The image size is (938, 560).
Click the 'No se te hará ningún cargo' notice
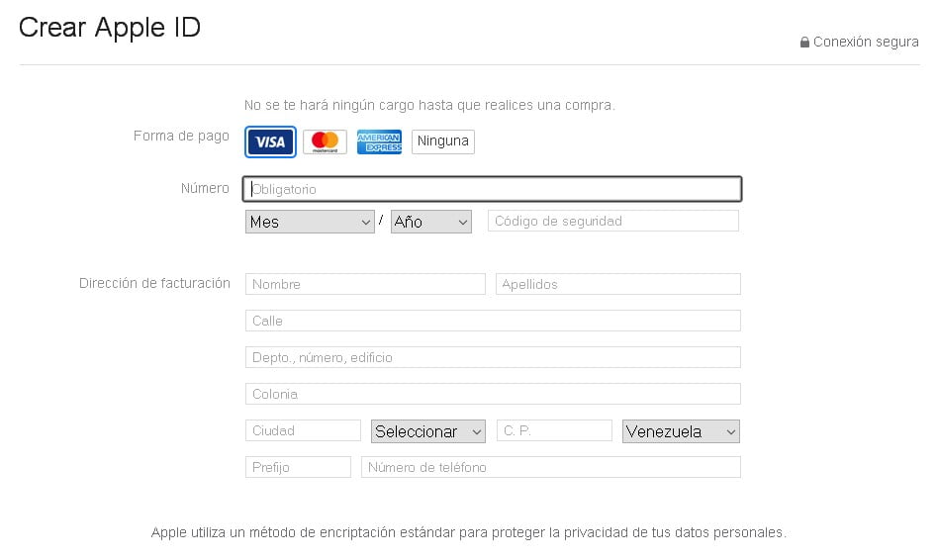pos(429,105)
